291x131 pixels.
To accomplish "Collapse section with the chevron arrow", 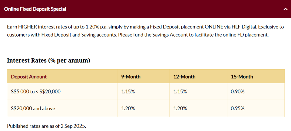I will coord(285,9).
